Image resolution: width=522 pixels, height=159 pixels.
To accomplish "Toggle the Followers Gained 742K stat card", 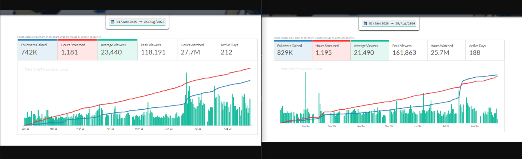I will (x=37, y=49).
